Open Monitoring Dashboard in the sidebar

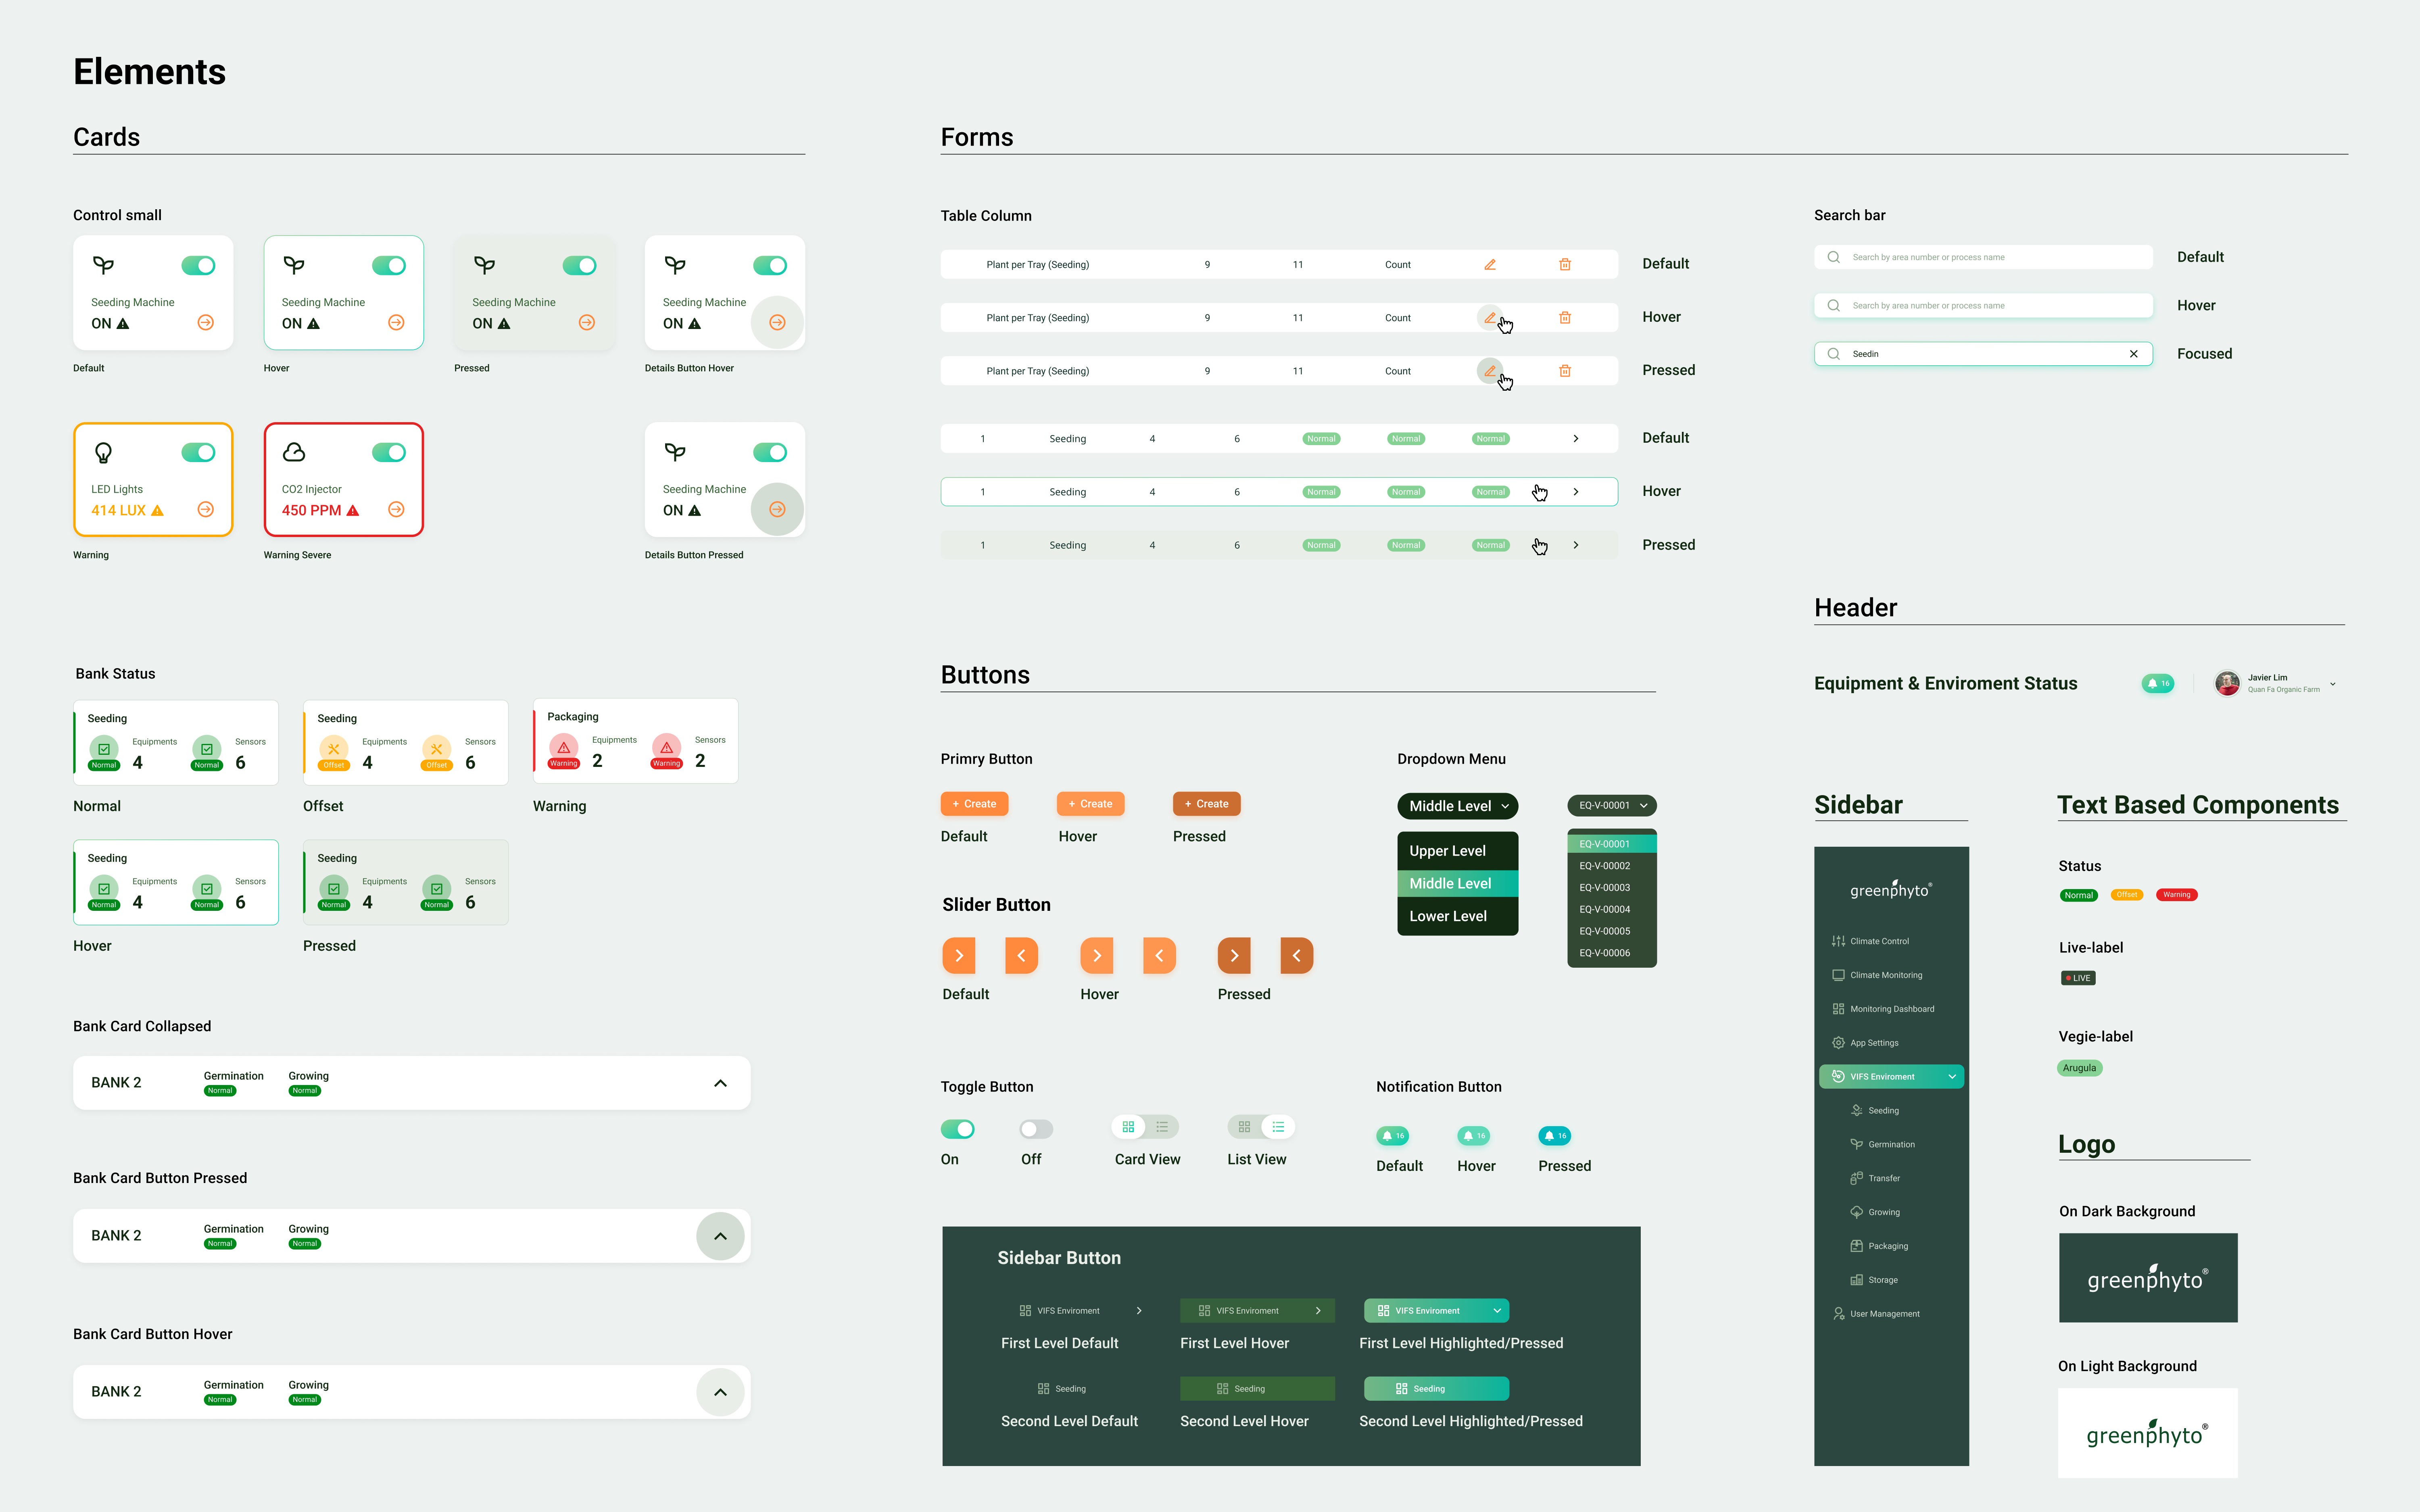click(x=1883, y=1009)
